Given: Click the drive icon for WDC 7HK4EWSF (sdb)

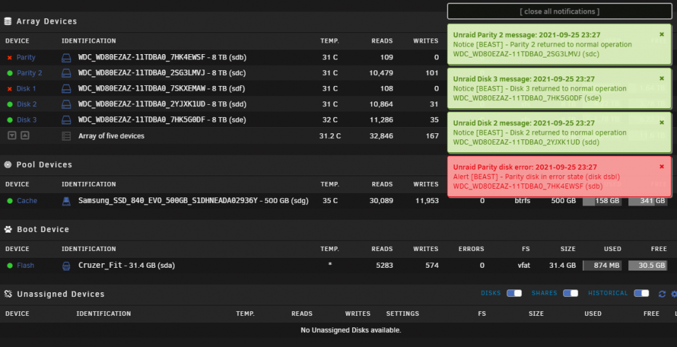Looking at the screenshot, I should 66,57.
